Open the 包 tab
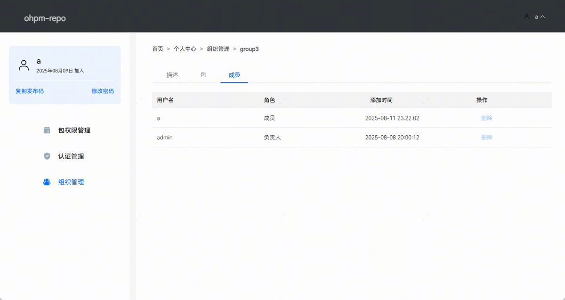565x300 pixels. click(x=203, y=75)
